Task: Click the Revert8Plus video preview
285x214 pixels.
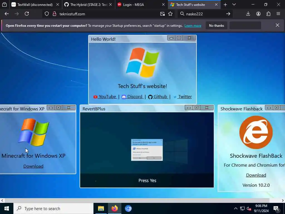Action: coord(147,150)
